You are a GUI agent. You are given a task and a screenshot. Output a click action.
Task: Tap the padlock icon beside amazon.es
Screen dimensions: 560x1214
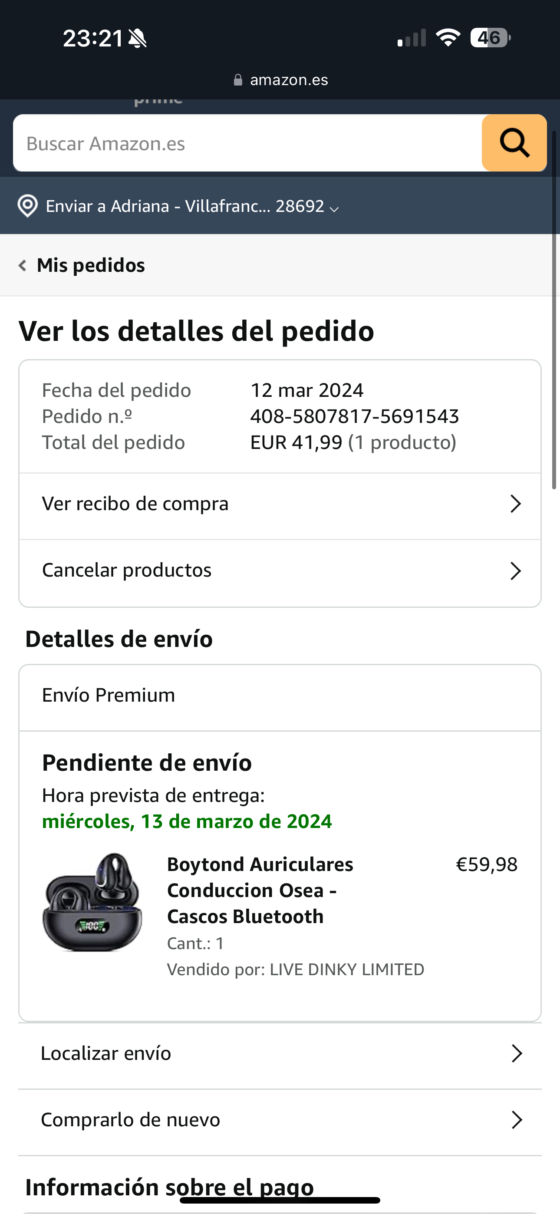coord(238,80)
